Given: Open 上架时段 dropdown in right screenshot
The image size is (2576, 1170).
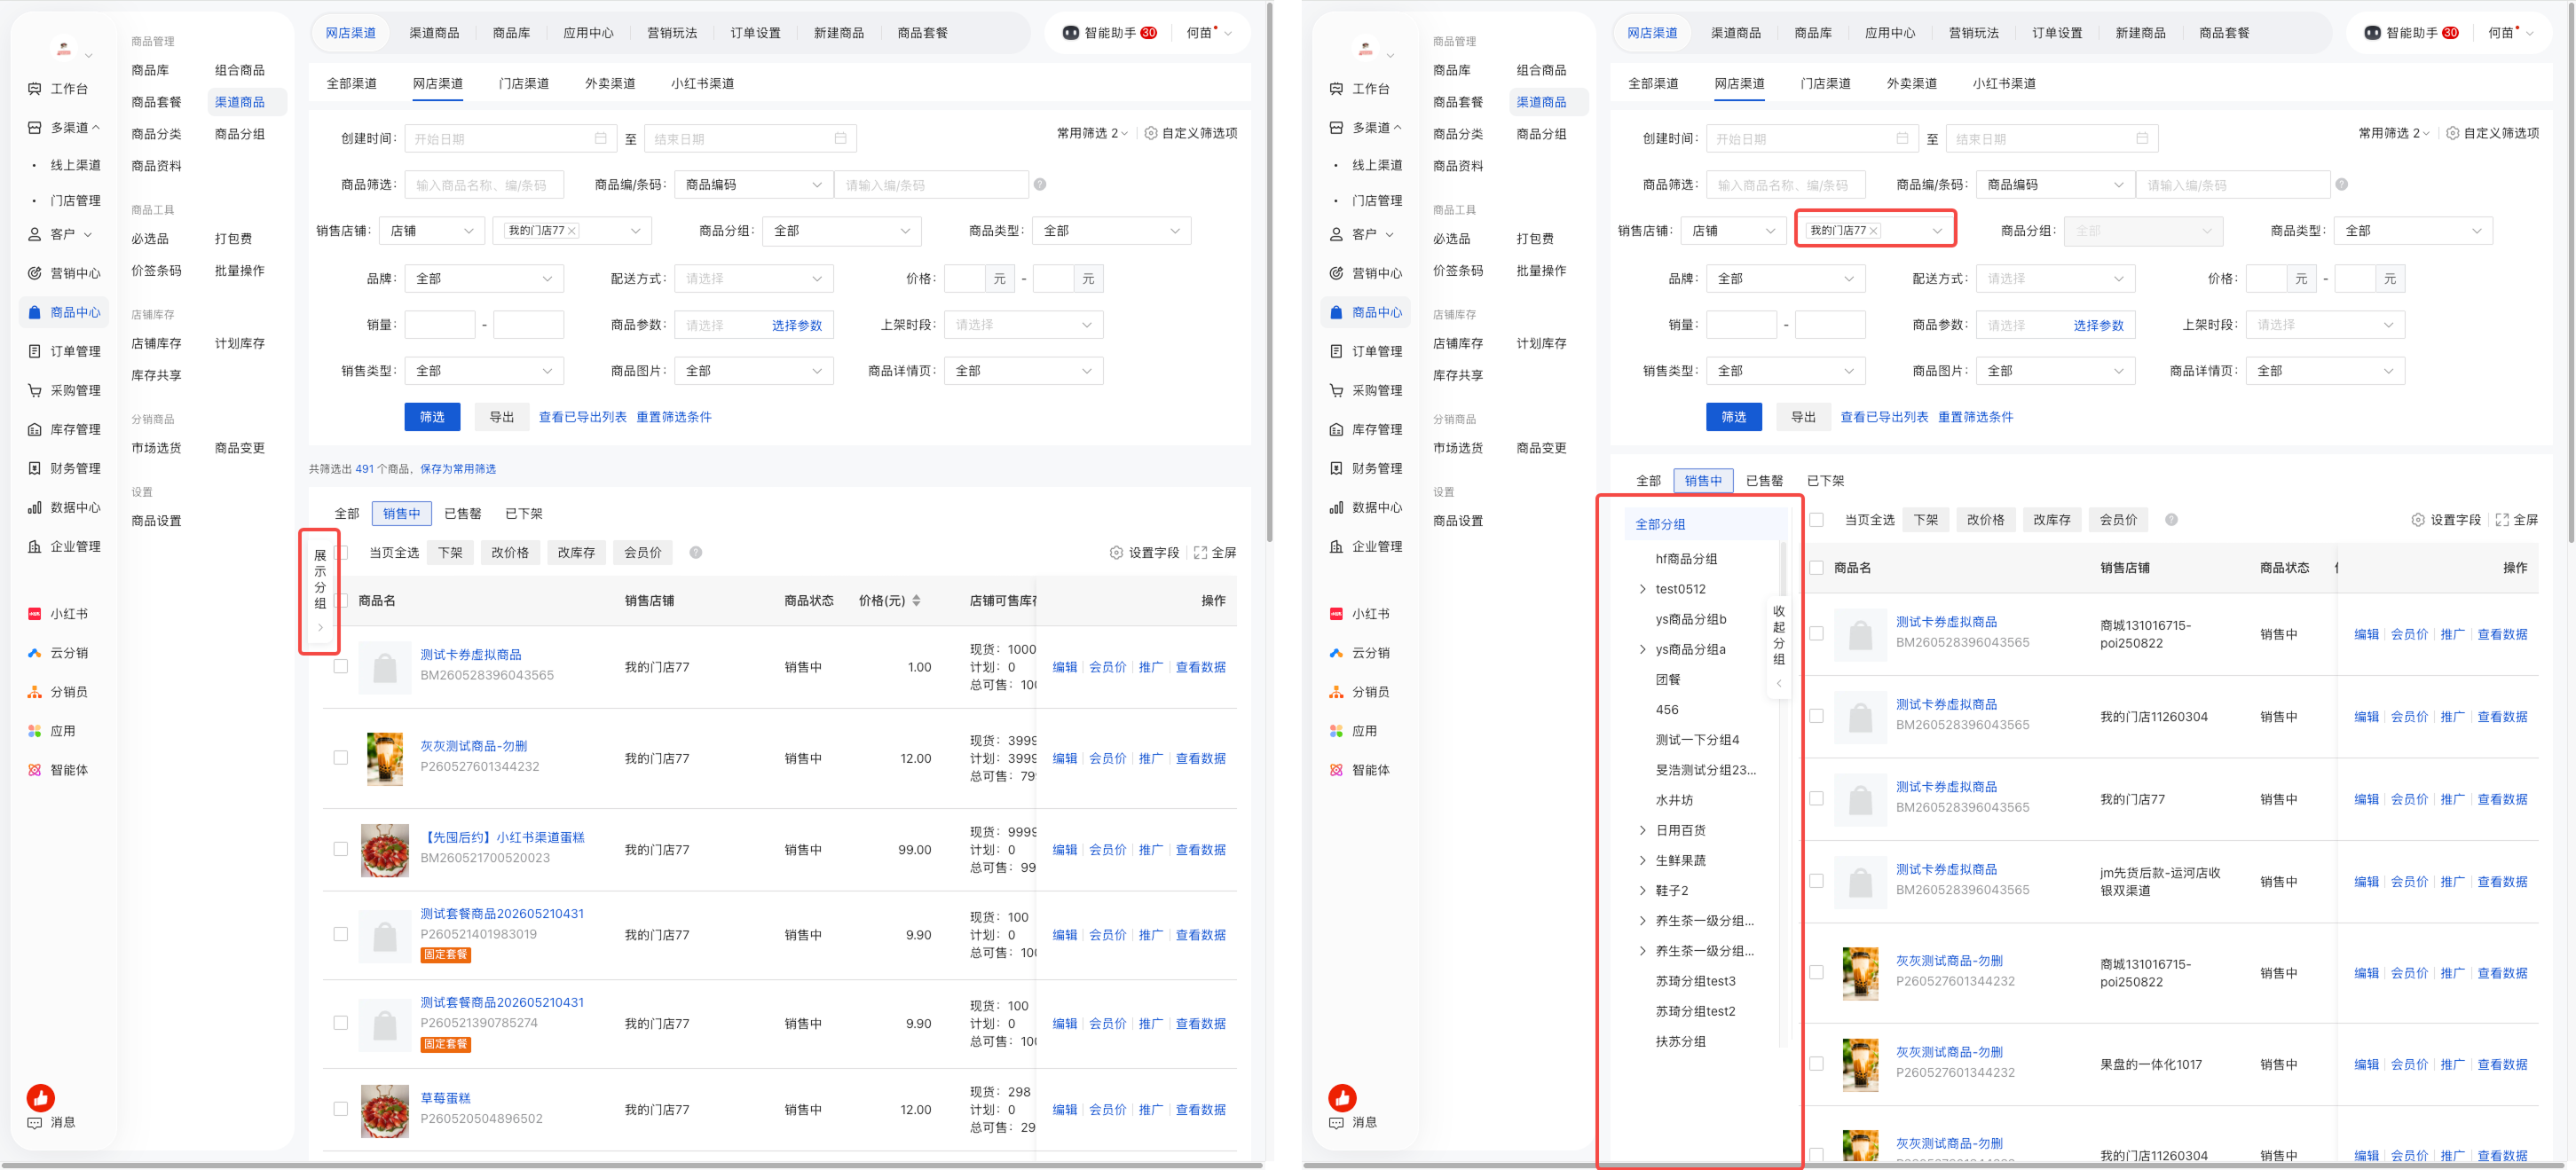Looking at the screenshot, I should click(x=2325, y=325).
